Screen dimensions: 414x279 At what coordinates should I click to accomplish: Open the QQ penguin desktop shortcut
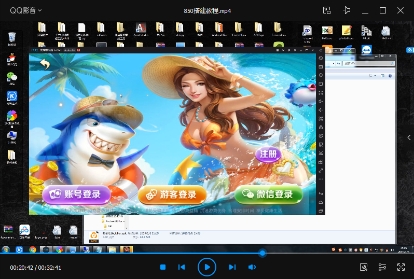point(12,60)
